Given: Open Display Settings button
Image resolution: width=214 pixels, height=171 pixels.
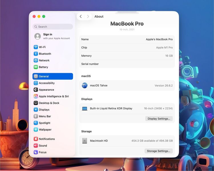Looking at the screenshot, I should [x=159, y=119].
